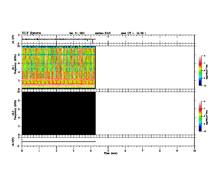
Task: Click the "ch.1(V)" axis label
Action: [13, 39]
